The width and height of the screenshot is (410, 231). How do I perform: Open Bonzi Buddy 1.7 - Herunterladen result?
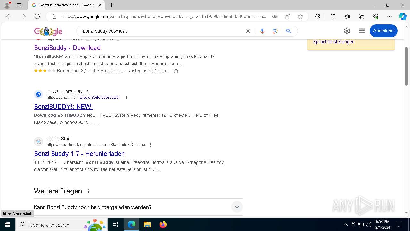(79, 154)
